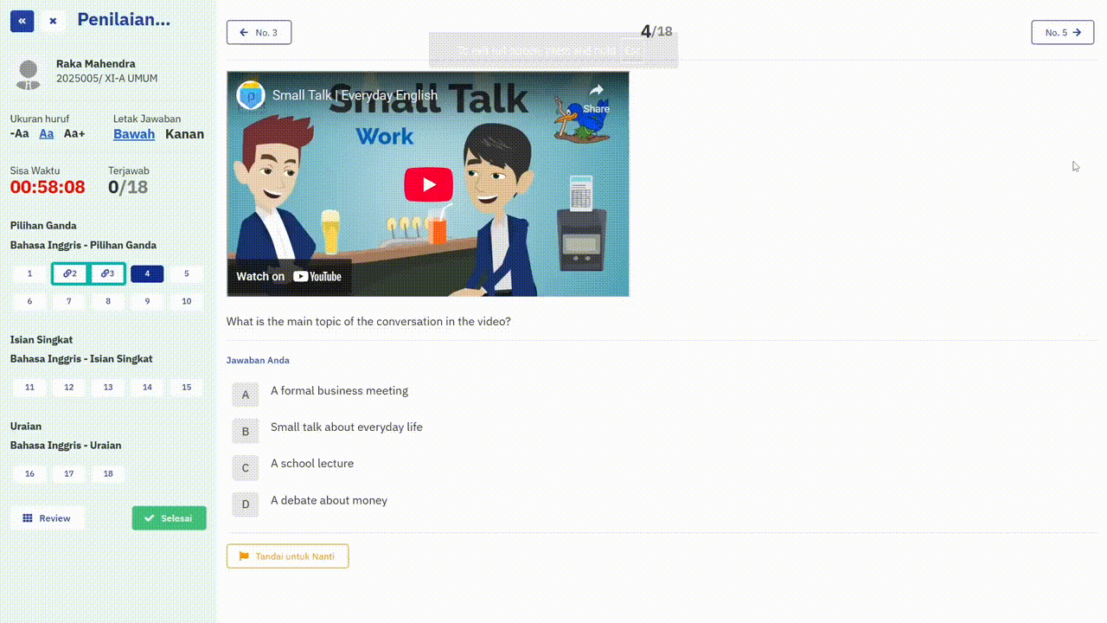Select answer option A

[246, 395]
